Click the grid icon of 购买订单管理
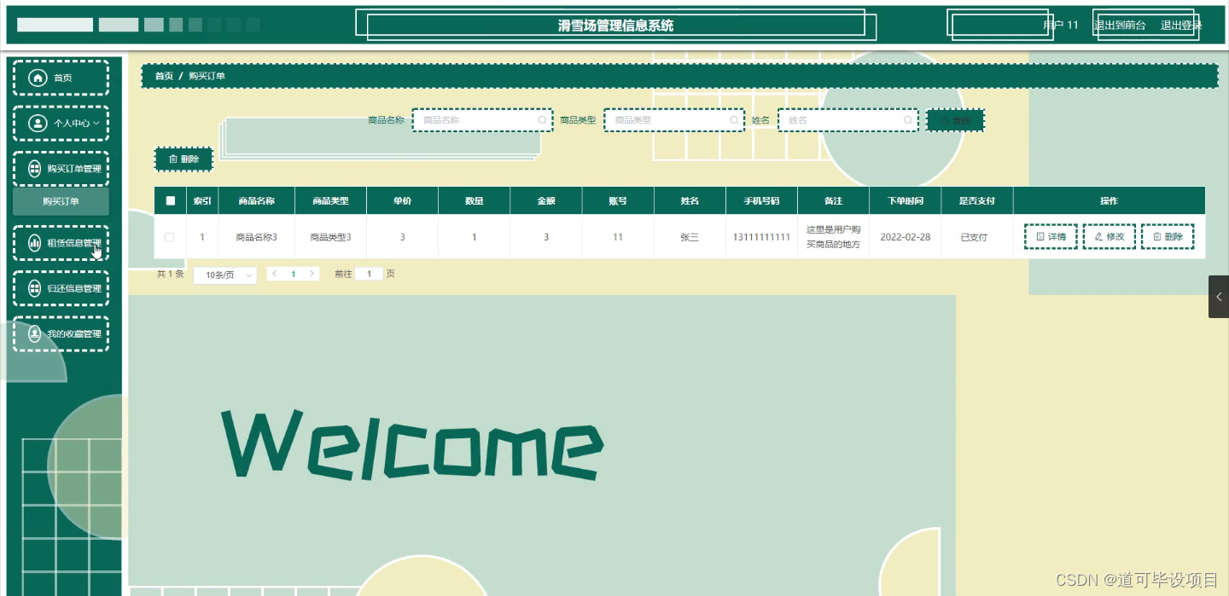The image size is (1229, 596). click(x=35, y=168)
